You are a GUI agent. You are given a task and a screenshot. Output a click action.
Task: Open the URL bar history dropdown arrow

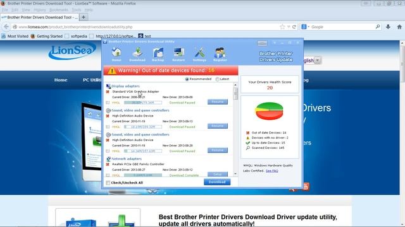(289, 26)
